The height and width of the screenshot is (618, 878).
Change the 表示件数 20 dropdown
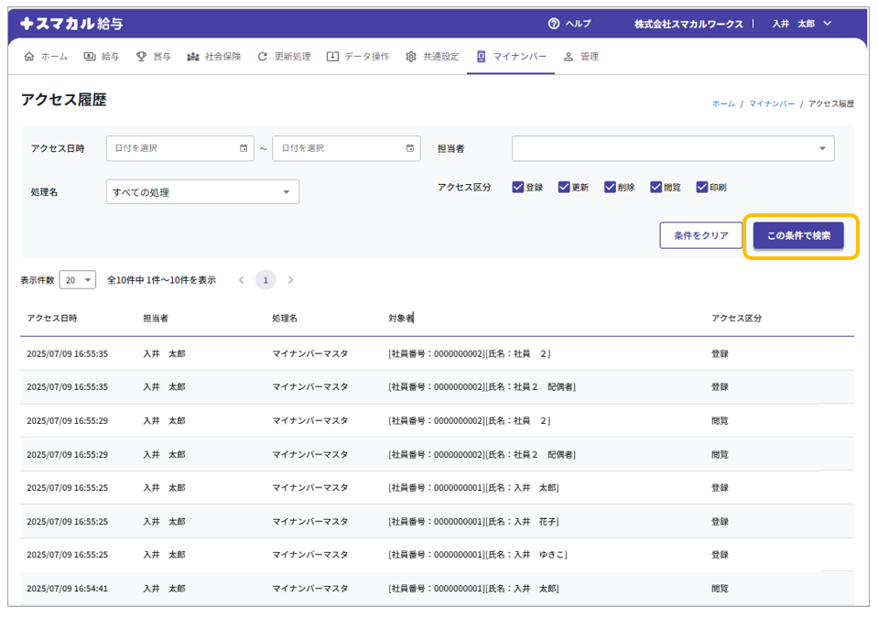point(77,280)
